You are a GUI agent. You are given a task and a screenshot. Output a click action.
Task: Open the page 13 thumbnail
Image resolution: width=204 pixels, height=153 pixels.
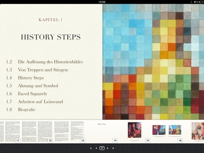click(x=69, y=131)
